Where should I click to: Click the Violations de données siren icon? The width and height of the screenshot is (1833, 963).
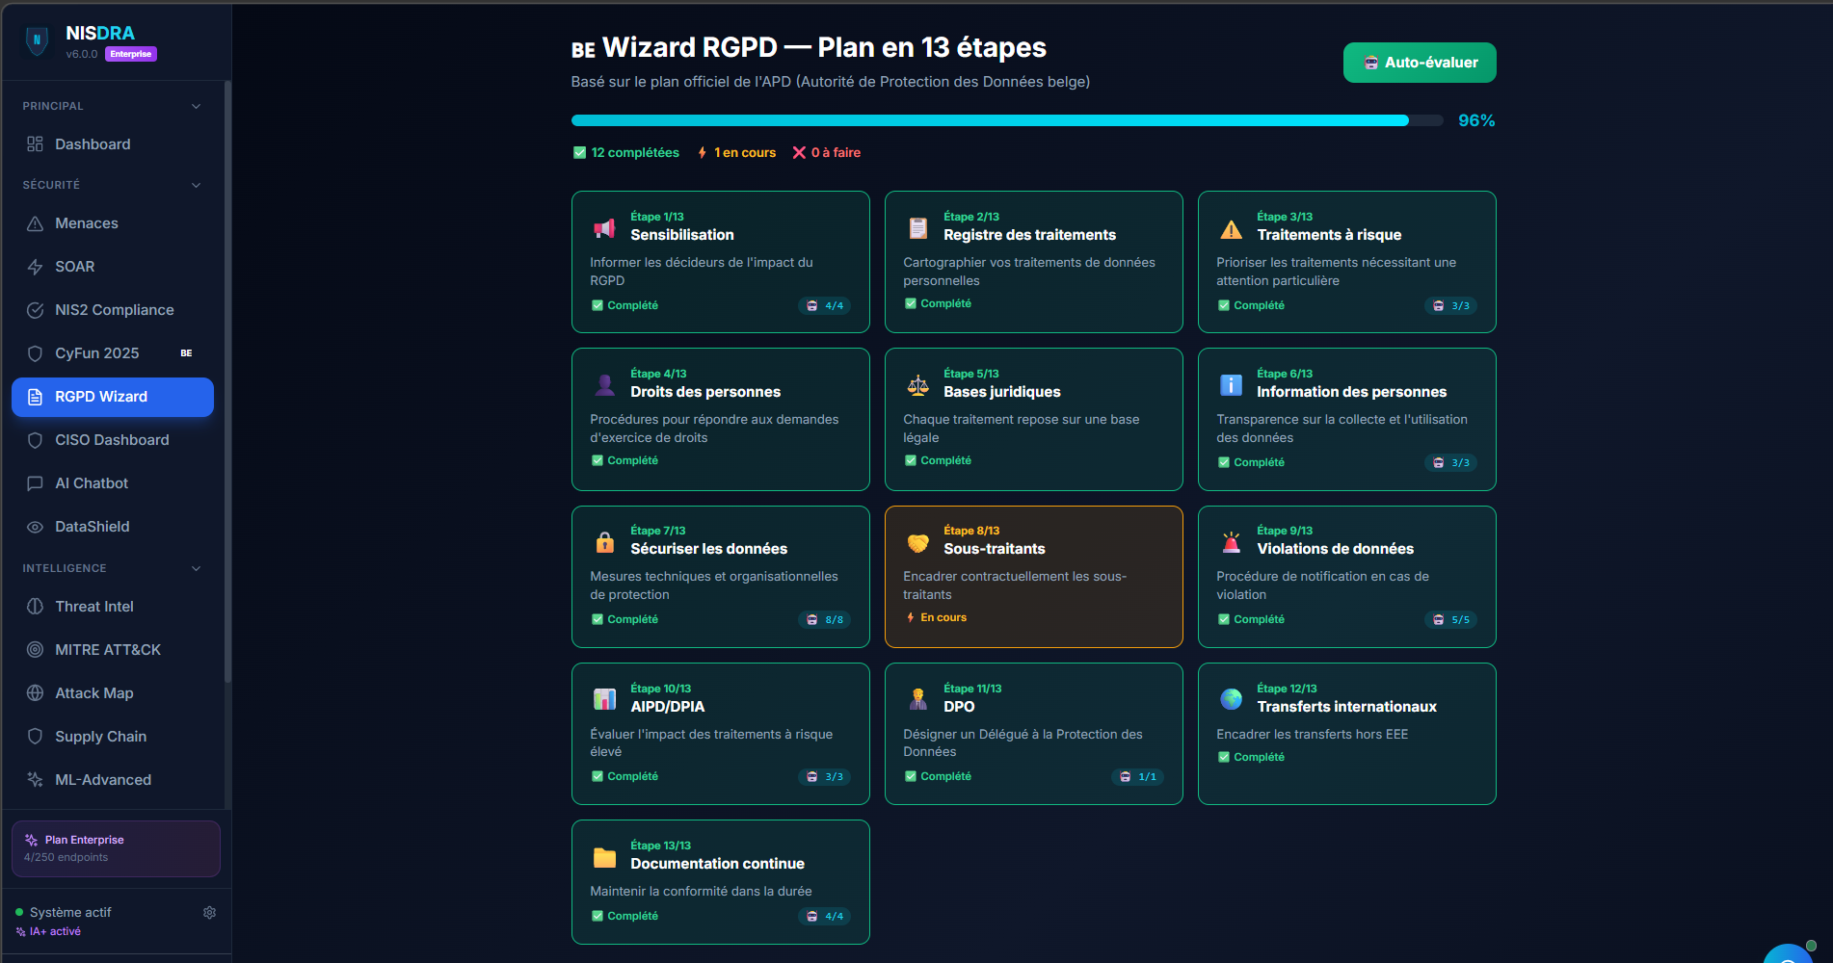(x=1231, y=542)
